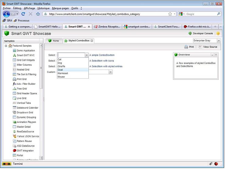
Task: Collapse the Featured Samples tree node
Action: coord(6,46)
